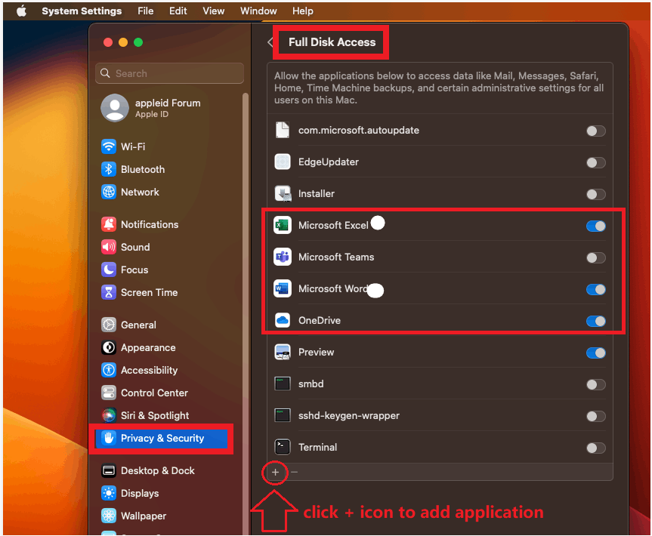The height and width of the screenshot is (536, 652).
Task: Select the com.microsoft.autoupdate row label
Action: tap(358, 131)
